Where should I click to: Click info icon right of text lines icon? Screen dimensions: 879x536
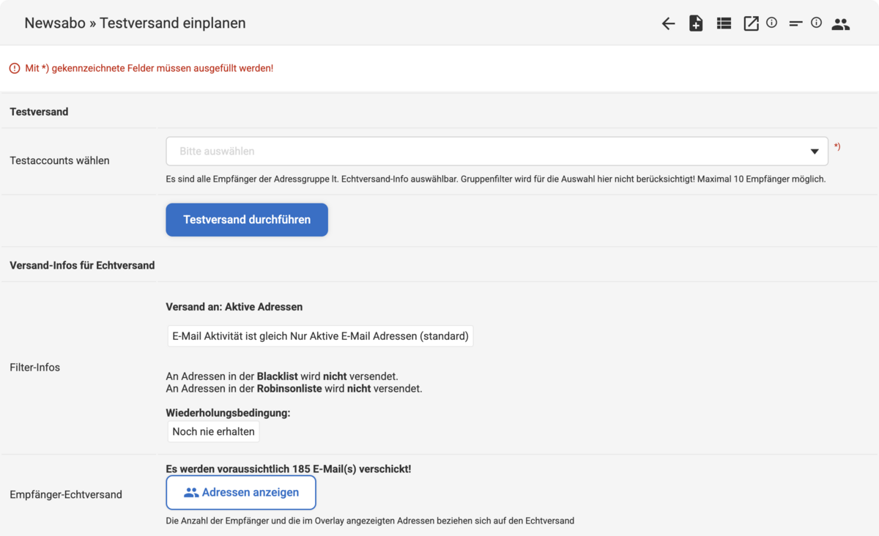pos(816,23)
